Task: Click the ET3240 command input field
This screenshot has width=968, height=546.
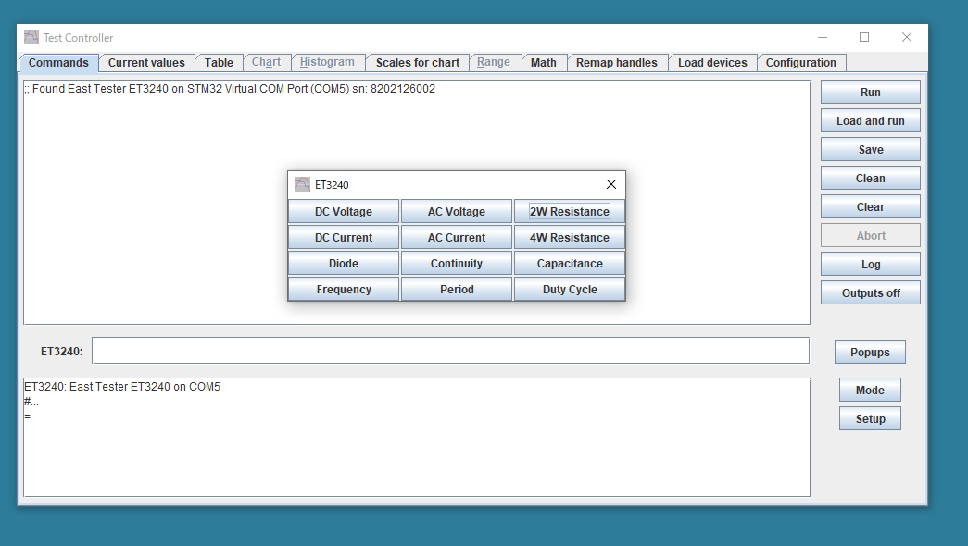Action: tap(450, 351)
